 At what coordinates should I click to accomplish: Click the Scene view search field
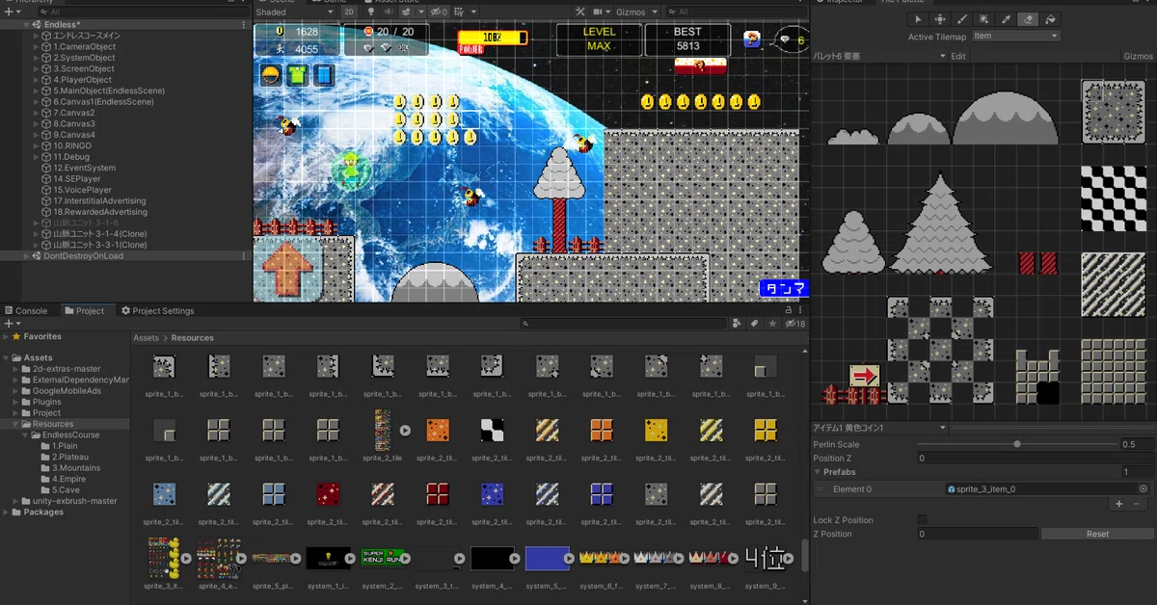(x=736, y=12)
